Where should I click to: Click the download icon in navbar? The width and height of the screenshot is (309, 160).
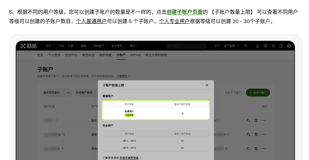point(257,46)
